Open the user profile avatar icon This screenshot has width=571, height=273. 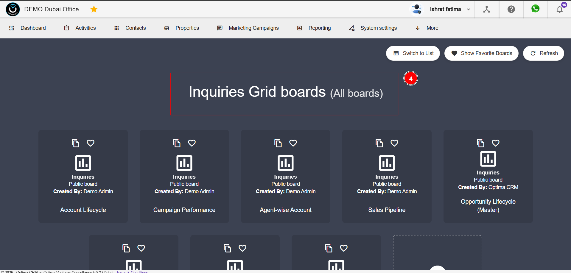[x=417, y=9]
